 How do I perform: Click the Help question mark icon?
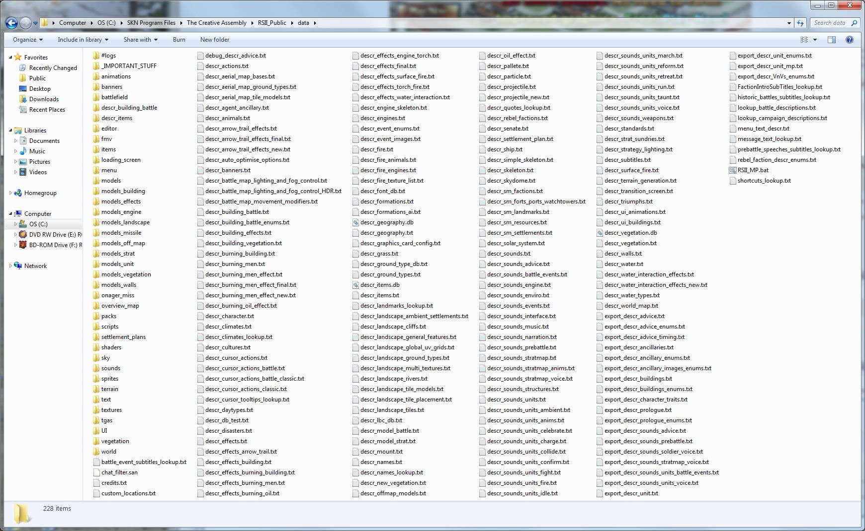pos(850,40)
